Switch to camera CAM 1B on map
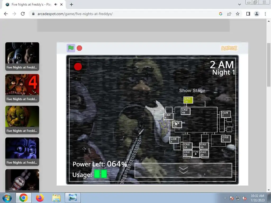This screenshot has width=271, height=203. (186, 111)
